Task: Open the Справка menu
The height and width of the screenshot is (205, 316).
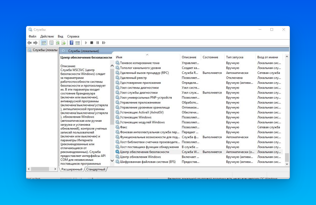Action: pyautogui.click(x=73, y=37)
